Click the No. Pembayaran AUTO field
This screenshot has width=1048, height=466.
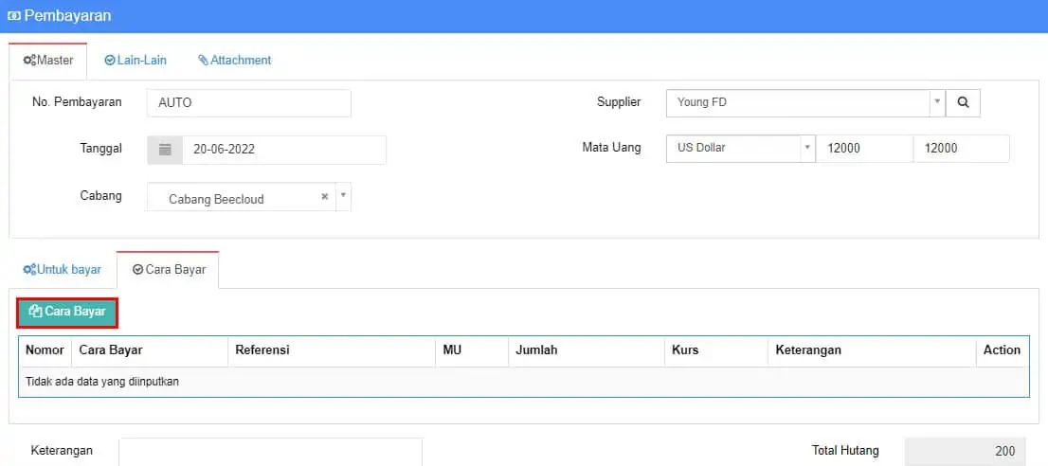point(248,103)
